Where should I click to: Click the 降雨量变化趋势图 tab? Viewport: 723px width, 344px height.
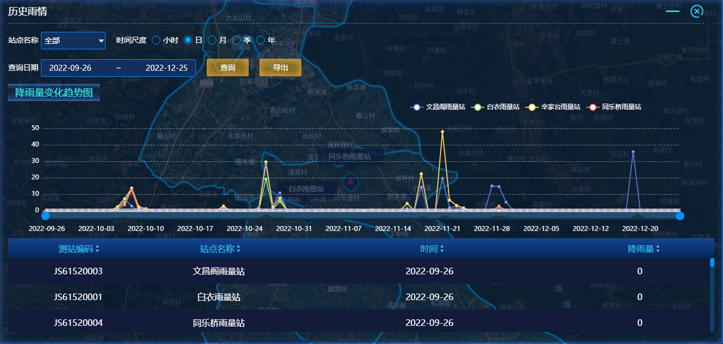54,93
